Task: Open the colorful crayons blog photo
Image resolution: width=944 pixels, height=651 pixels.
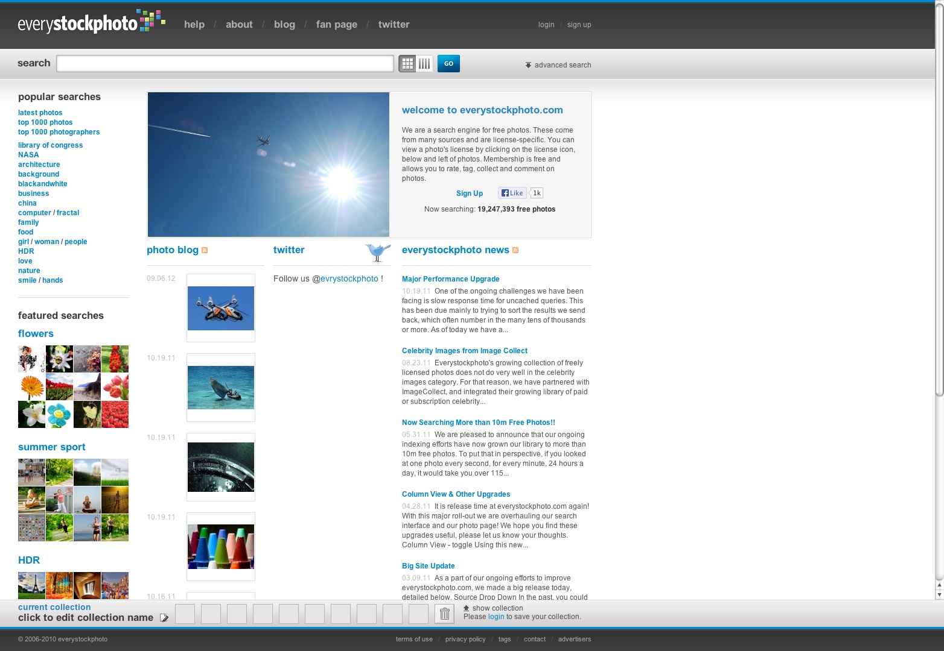Action: point(221,547)
